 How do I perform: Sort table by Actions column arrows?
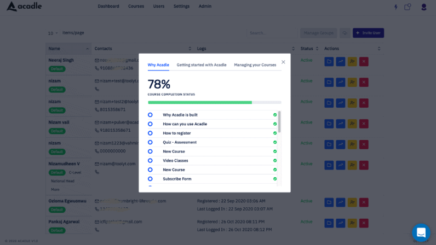(379, 49)
